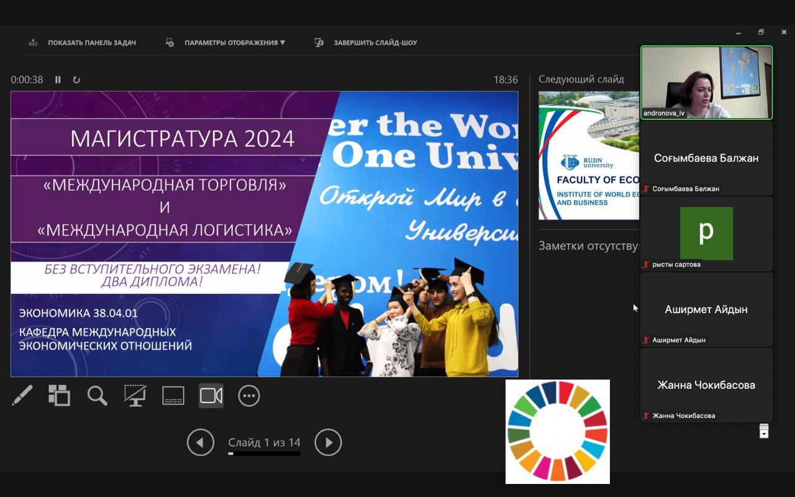The width and height of the screenshot is (795, 497).
Task: Click muted mic icon of Аширмет Айдын
Action: point(647,340)
